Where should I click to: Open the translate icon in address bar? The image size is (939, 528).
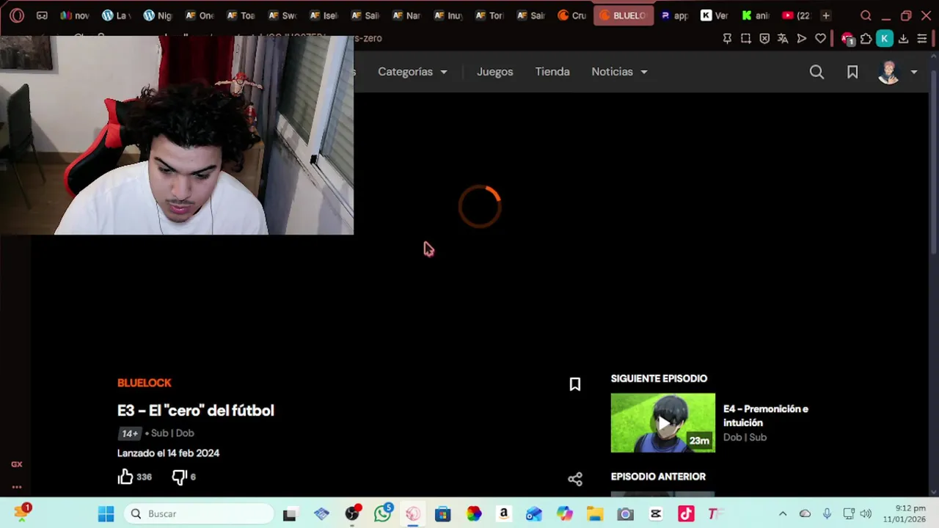pyautogui.click(x=783, y=39)
